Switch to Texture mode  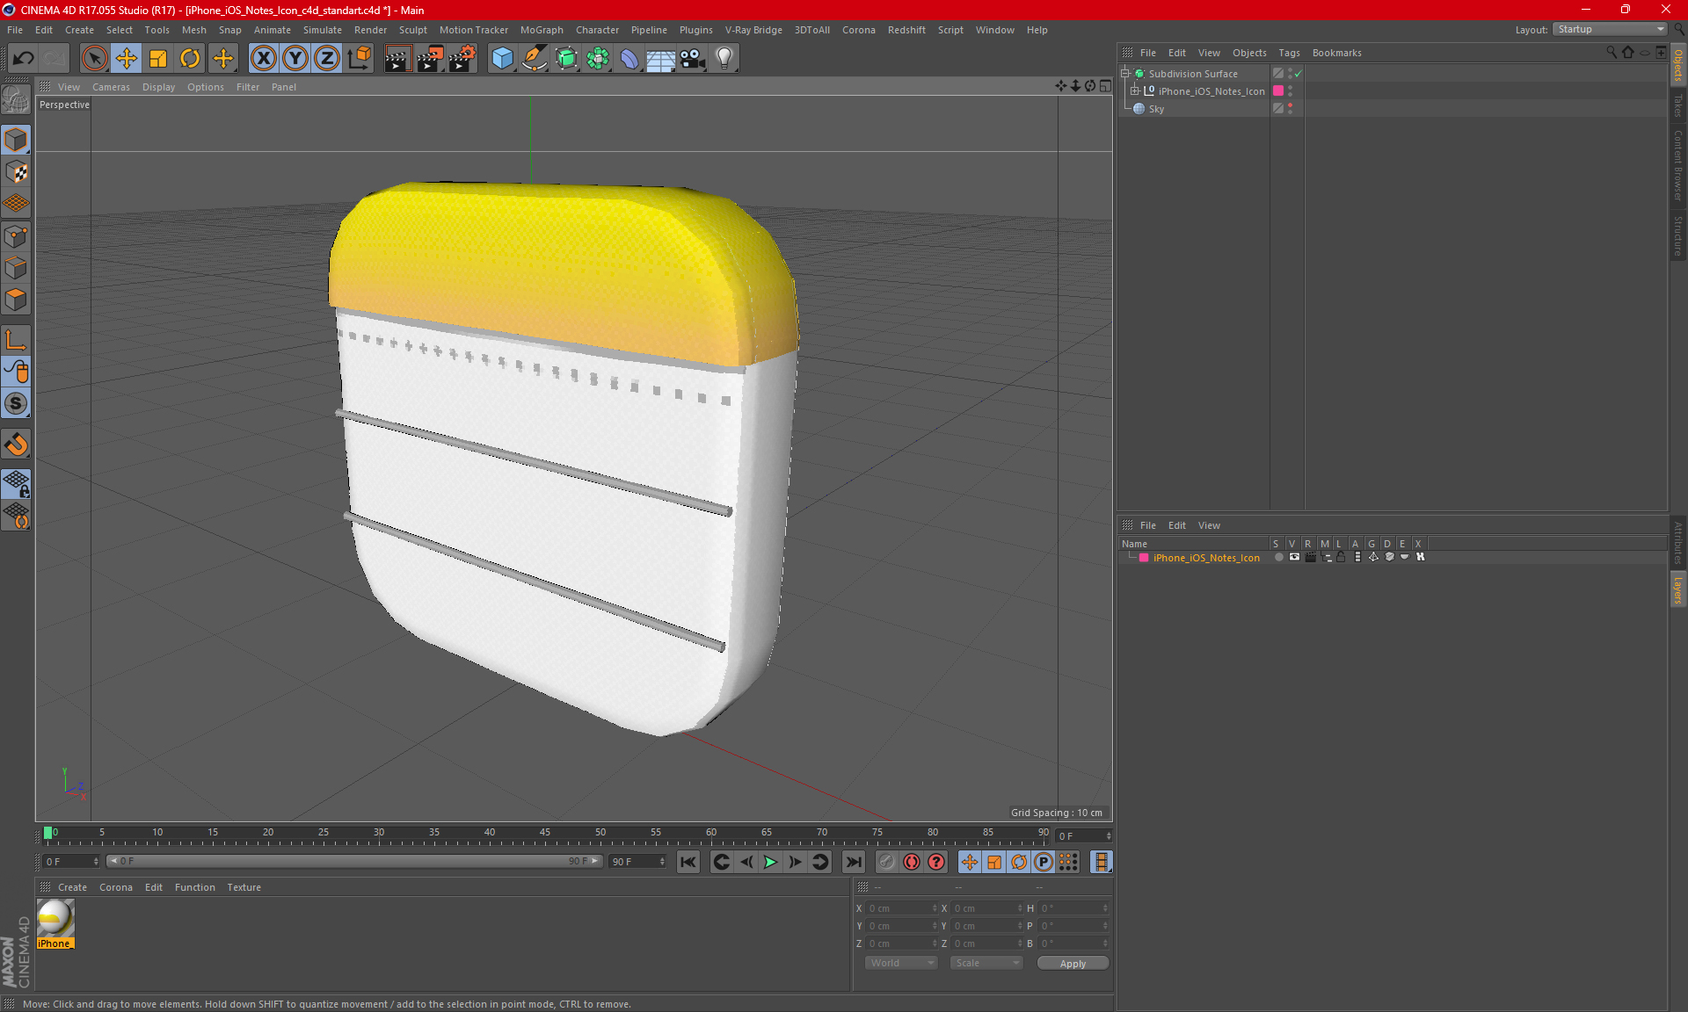[16, 172]
